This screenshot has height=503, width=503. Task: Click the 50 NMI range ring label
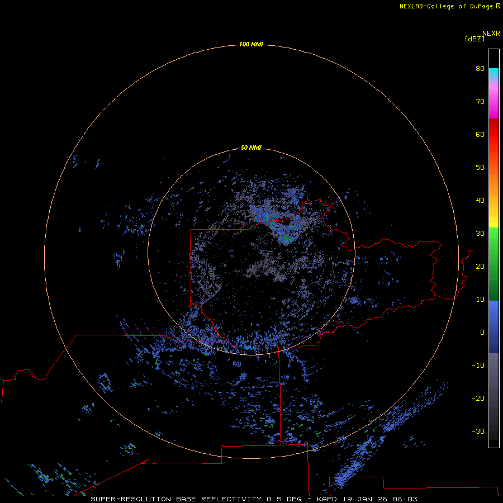tap(251, 148)
